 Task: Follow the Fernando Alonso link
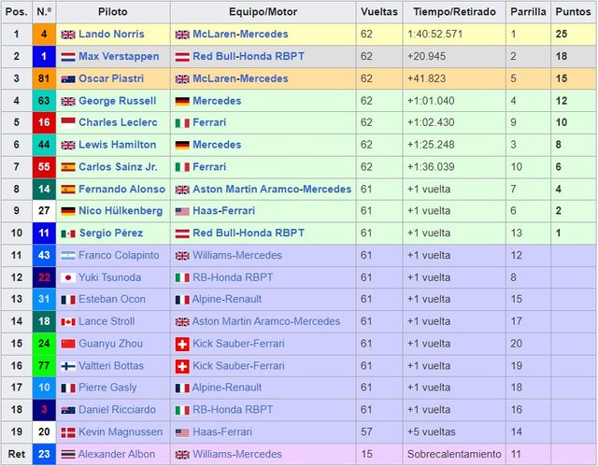click(x=121, y=189)
